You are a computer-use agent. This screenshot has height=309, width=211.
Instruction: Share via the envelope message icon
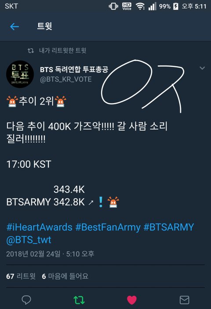pyautogui.click(x=185, y=300)
